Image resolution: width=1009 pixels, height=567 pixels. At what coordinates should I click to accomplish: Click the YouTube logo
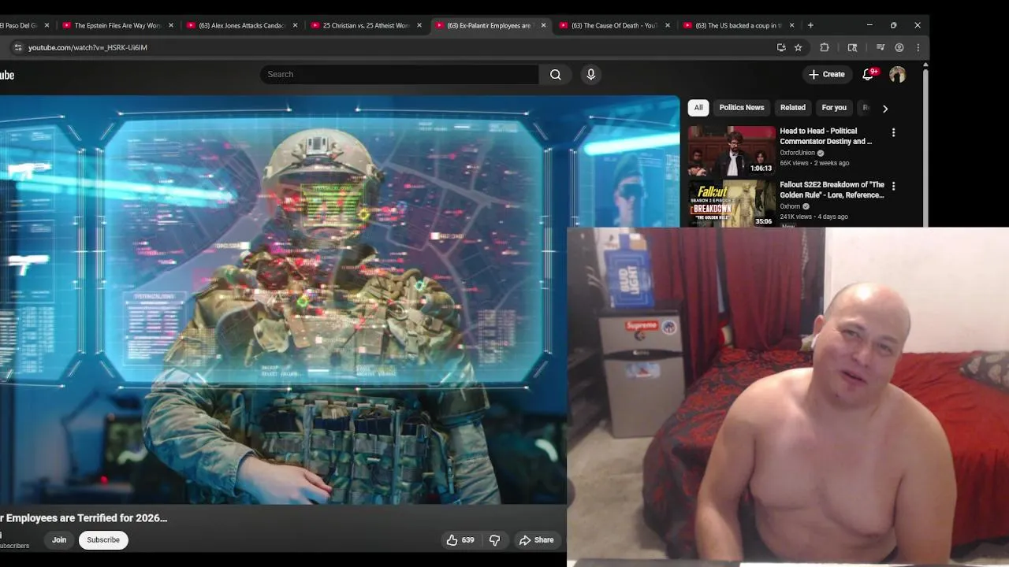tap(7, 75)
